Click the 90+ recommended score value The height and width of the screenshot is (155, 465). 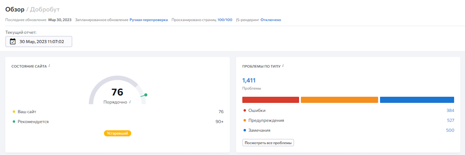coord(219,122)
